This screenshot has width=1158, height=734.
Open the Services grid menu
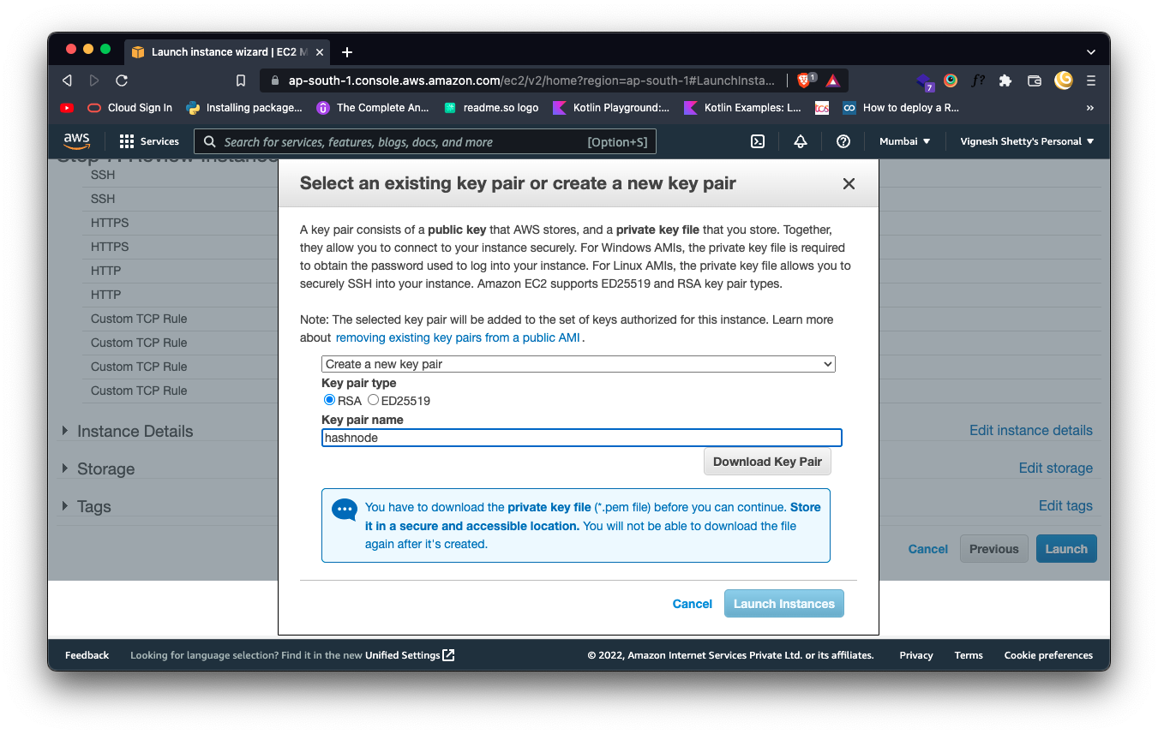coord(149,141)
